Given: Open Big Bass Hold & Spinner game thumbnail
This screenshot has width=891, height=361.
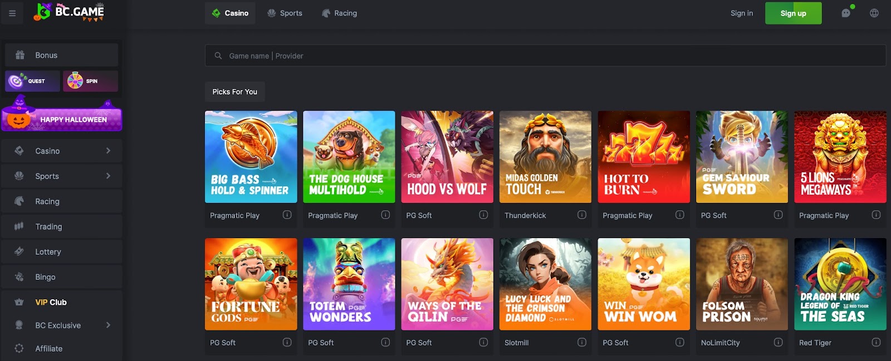Looking at the screenshot, I should 251,157.
